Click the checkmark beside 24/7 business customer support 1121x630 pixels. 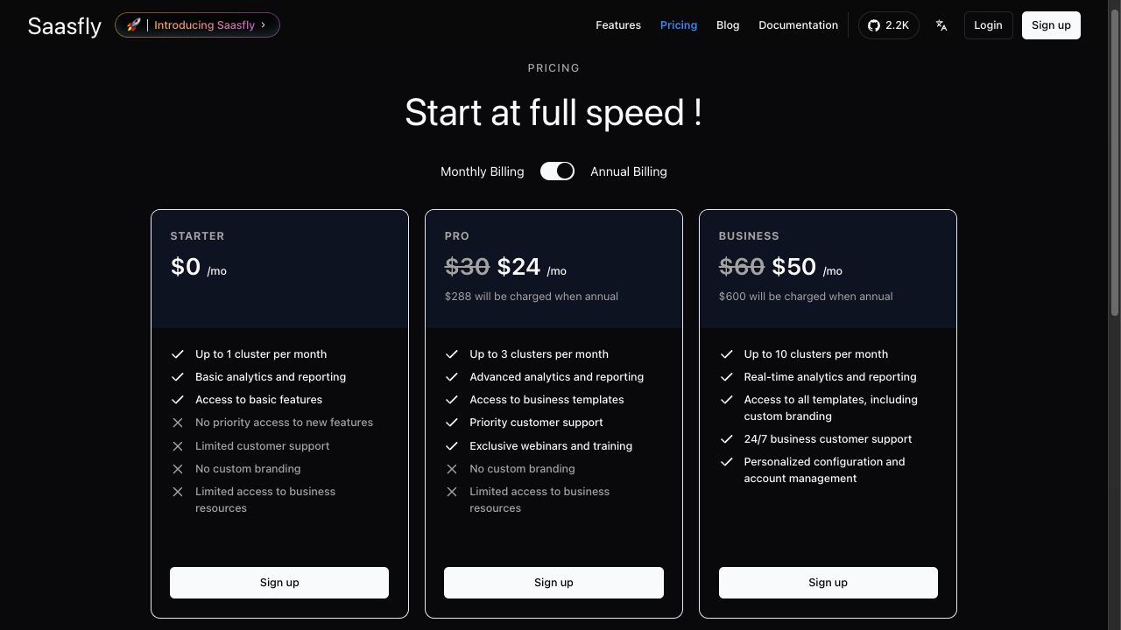pyautogui.click(x=726, y=439)
